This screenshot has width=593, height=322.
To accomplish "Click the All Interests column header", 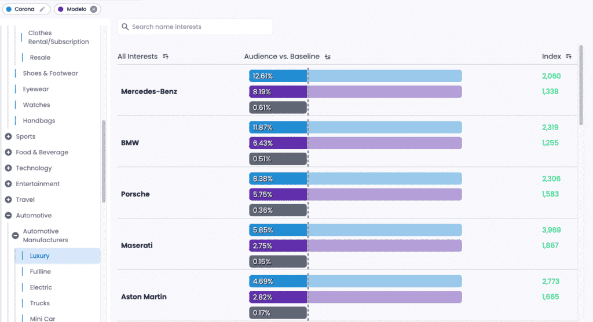I will pos(137,57).
